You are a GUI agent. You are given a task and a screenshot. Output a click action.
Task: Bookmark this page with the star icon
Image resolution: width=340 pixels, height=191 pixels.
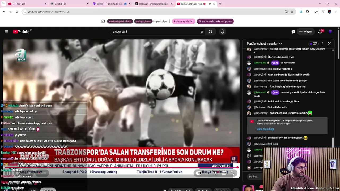pos(292,12)
